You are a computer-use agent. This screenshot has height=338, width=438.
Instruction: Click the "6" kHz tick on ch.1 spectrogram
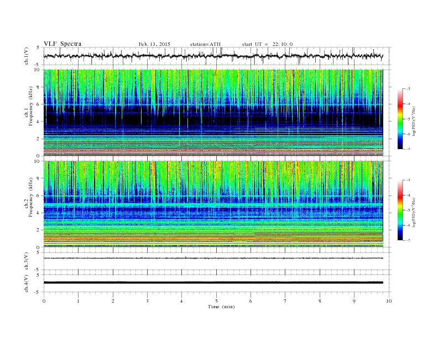38,104
